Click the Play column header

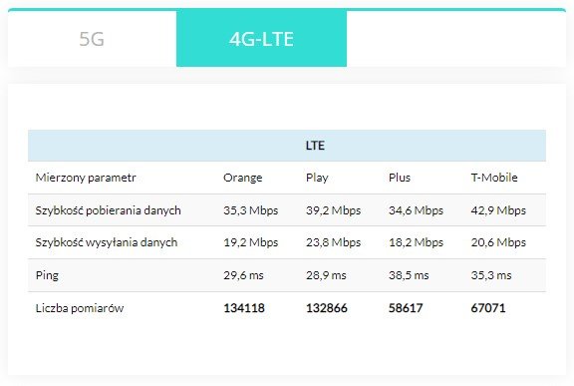point(317,178)
